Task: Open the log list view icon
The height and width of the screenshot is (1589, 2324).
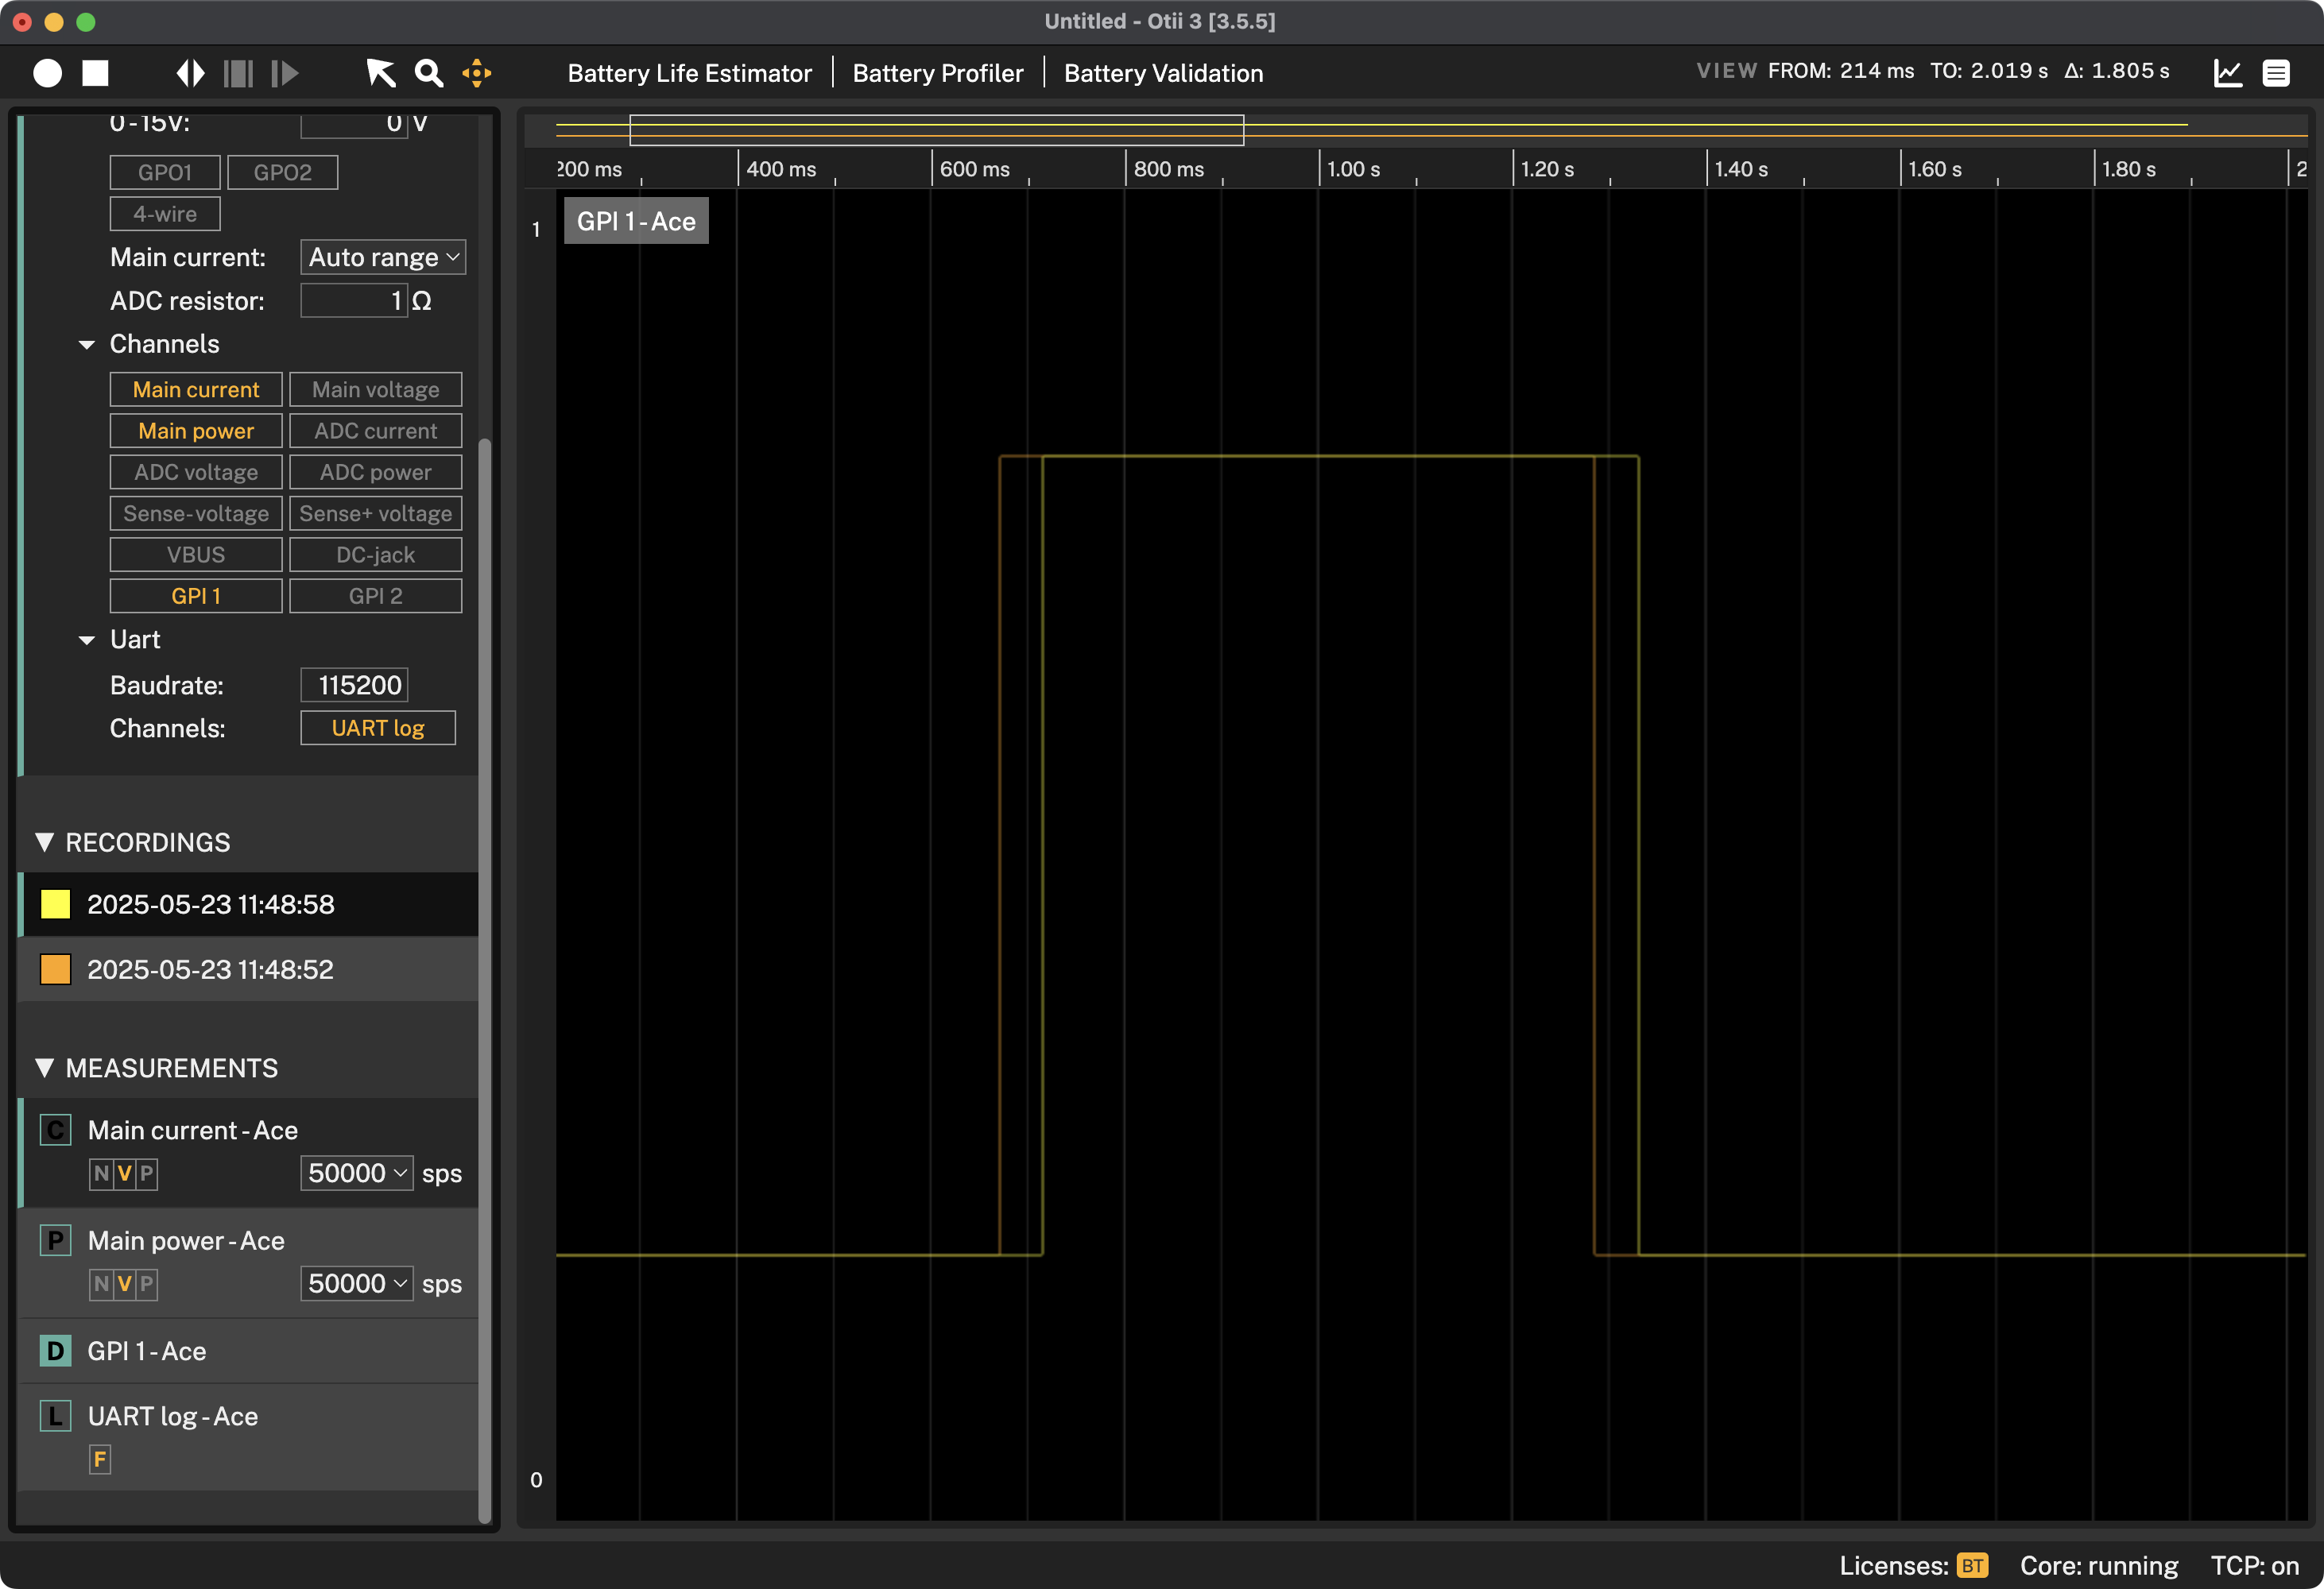Action: click(x=2276, y=73)
